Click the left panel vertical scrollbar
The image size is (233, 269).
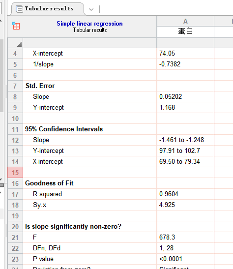1,75
